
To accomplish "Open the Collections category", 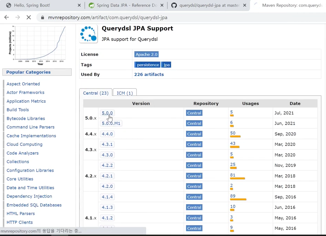I will [x=18, y=162].
